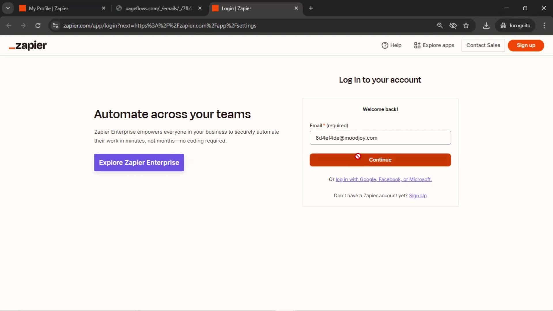Go forward in browser history
The image size is (553, 311).
(x=23, y=26)
